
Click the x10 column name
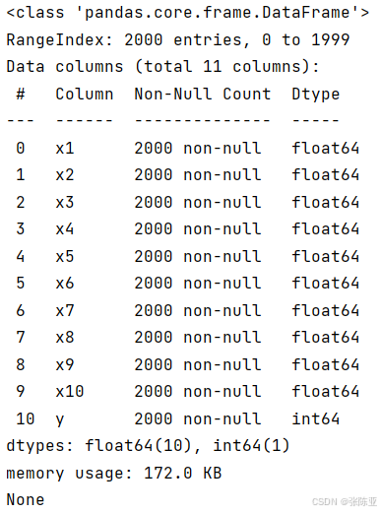70,391
